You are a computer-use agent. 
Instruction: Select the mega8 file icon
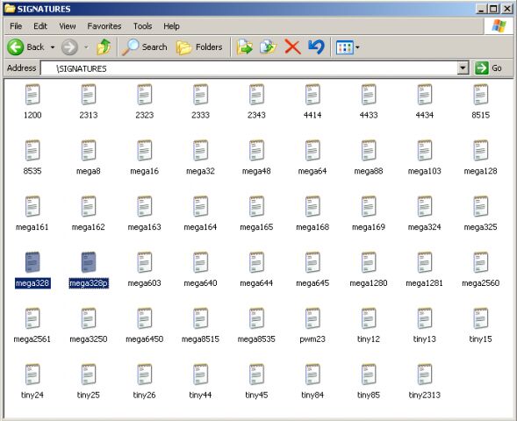coord(89,151)
